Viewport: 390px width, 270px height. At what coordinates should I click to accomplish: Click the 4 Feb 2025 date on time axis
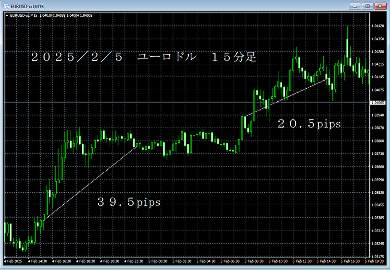tap(13, 262)
